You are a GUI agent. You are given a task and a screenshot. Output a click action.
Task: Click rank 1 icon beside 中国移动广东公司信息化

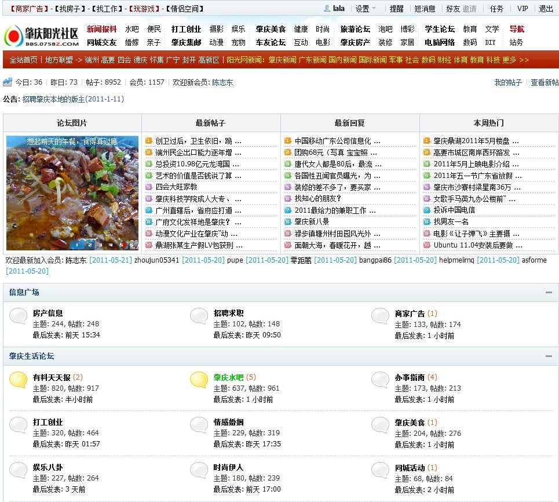(x=288, y=141)
